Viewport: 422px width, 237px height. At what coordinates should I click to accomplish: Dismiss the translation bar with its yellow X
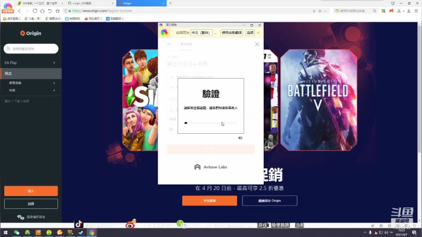(x=258, y=33)
